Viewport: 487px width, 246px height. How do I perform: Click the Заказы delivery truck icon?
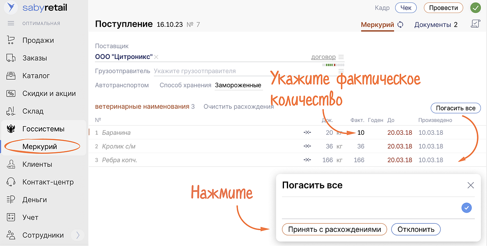tap(11, 58)
